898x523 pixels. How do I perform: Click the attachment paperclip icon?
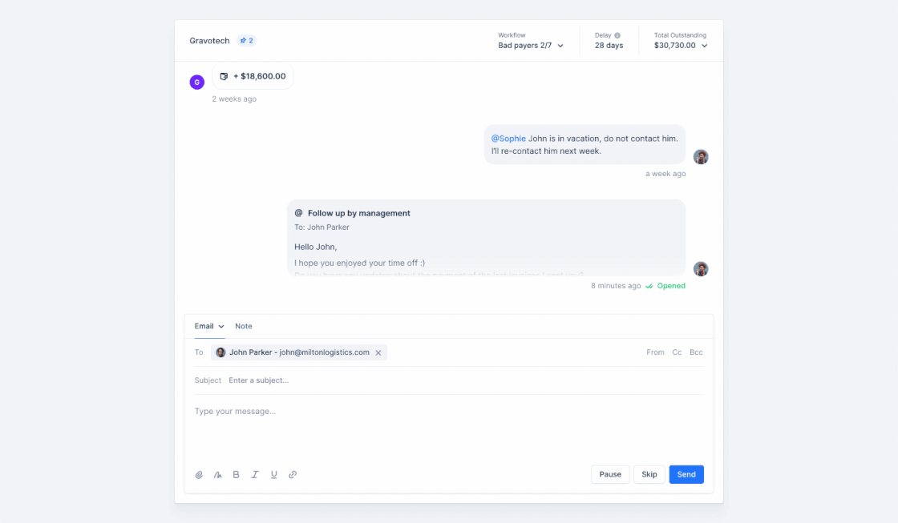coord(199,474)
